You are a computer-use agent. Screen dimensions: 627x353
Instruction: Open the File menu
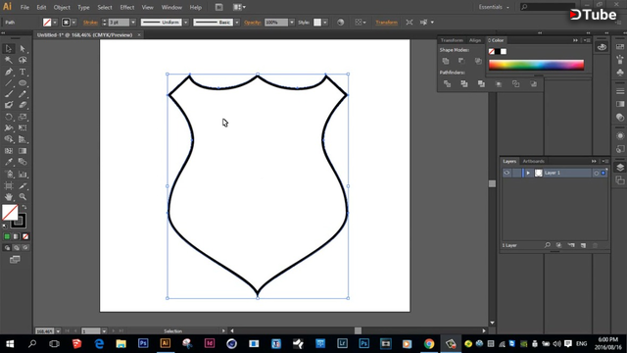24,7
